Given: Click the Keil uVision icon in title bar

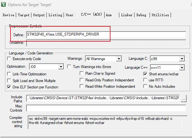Looking at the screenshot, I should click(x=4, y=5).
